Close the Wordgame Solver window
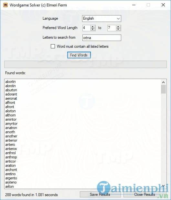 click(163, 5)
